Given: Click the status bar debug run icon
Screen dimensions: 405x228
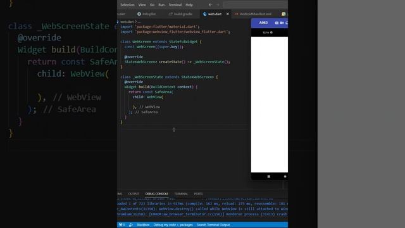Looking at the screenshot, I should coord(131,225).
